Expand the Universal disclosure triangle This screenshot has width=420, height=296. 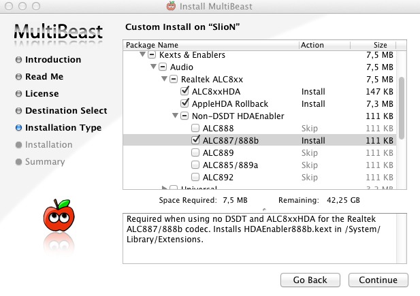click(x=164, y=188)
